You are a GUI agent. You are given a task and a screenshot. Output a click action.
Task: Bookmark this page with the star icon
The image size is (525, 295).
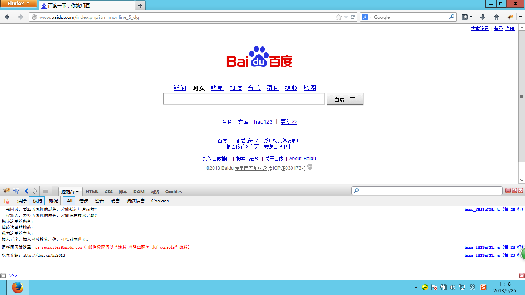[338, 17]
